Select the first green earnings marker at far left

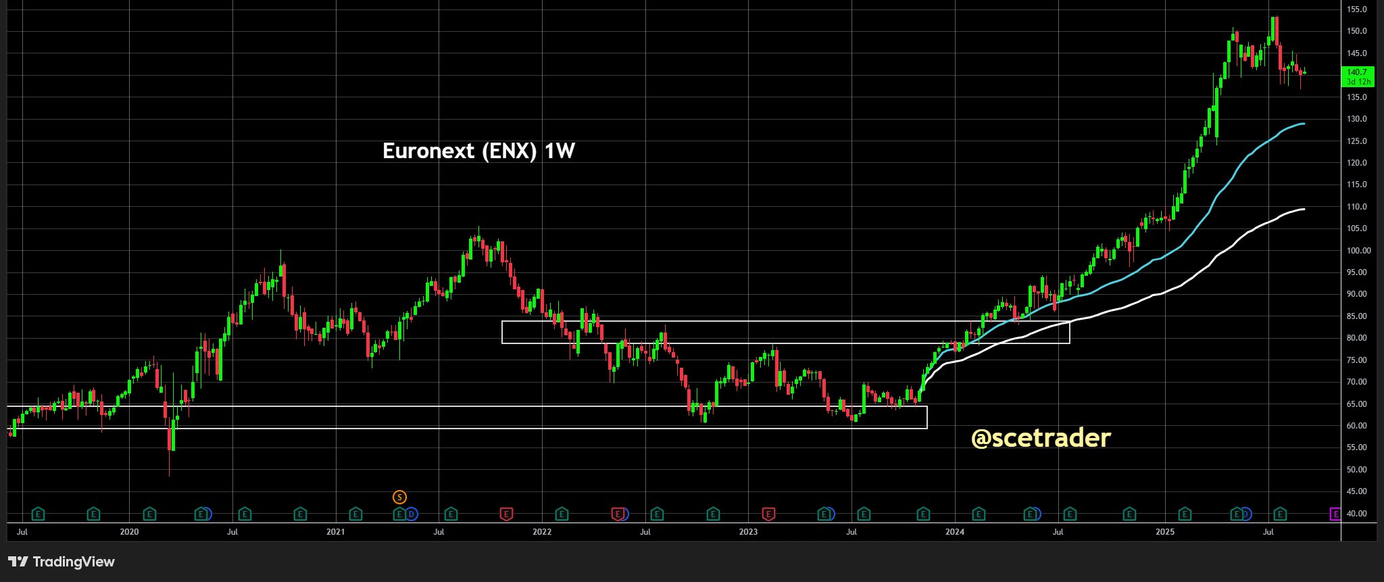pos(39,514)
